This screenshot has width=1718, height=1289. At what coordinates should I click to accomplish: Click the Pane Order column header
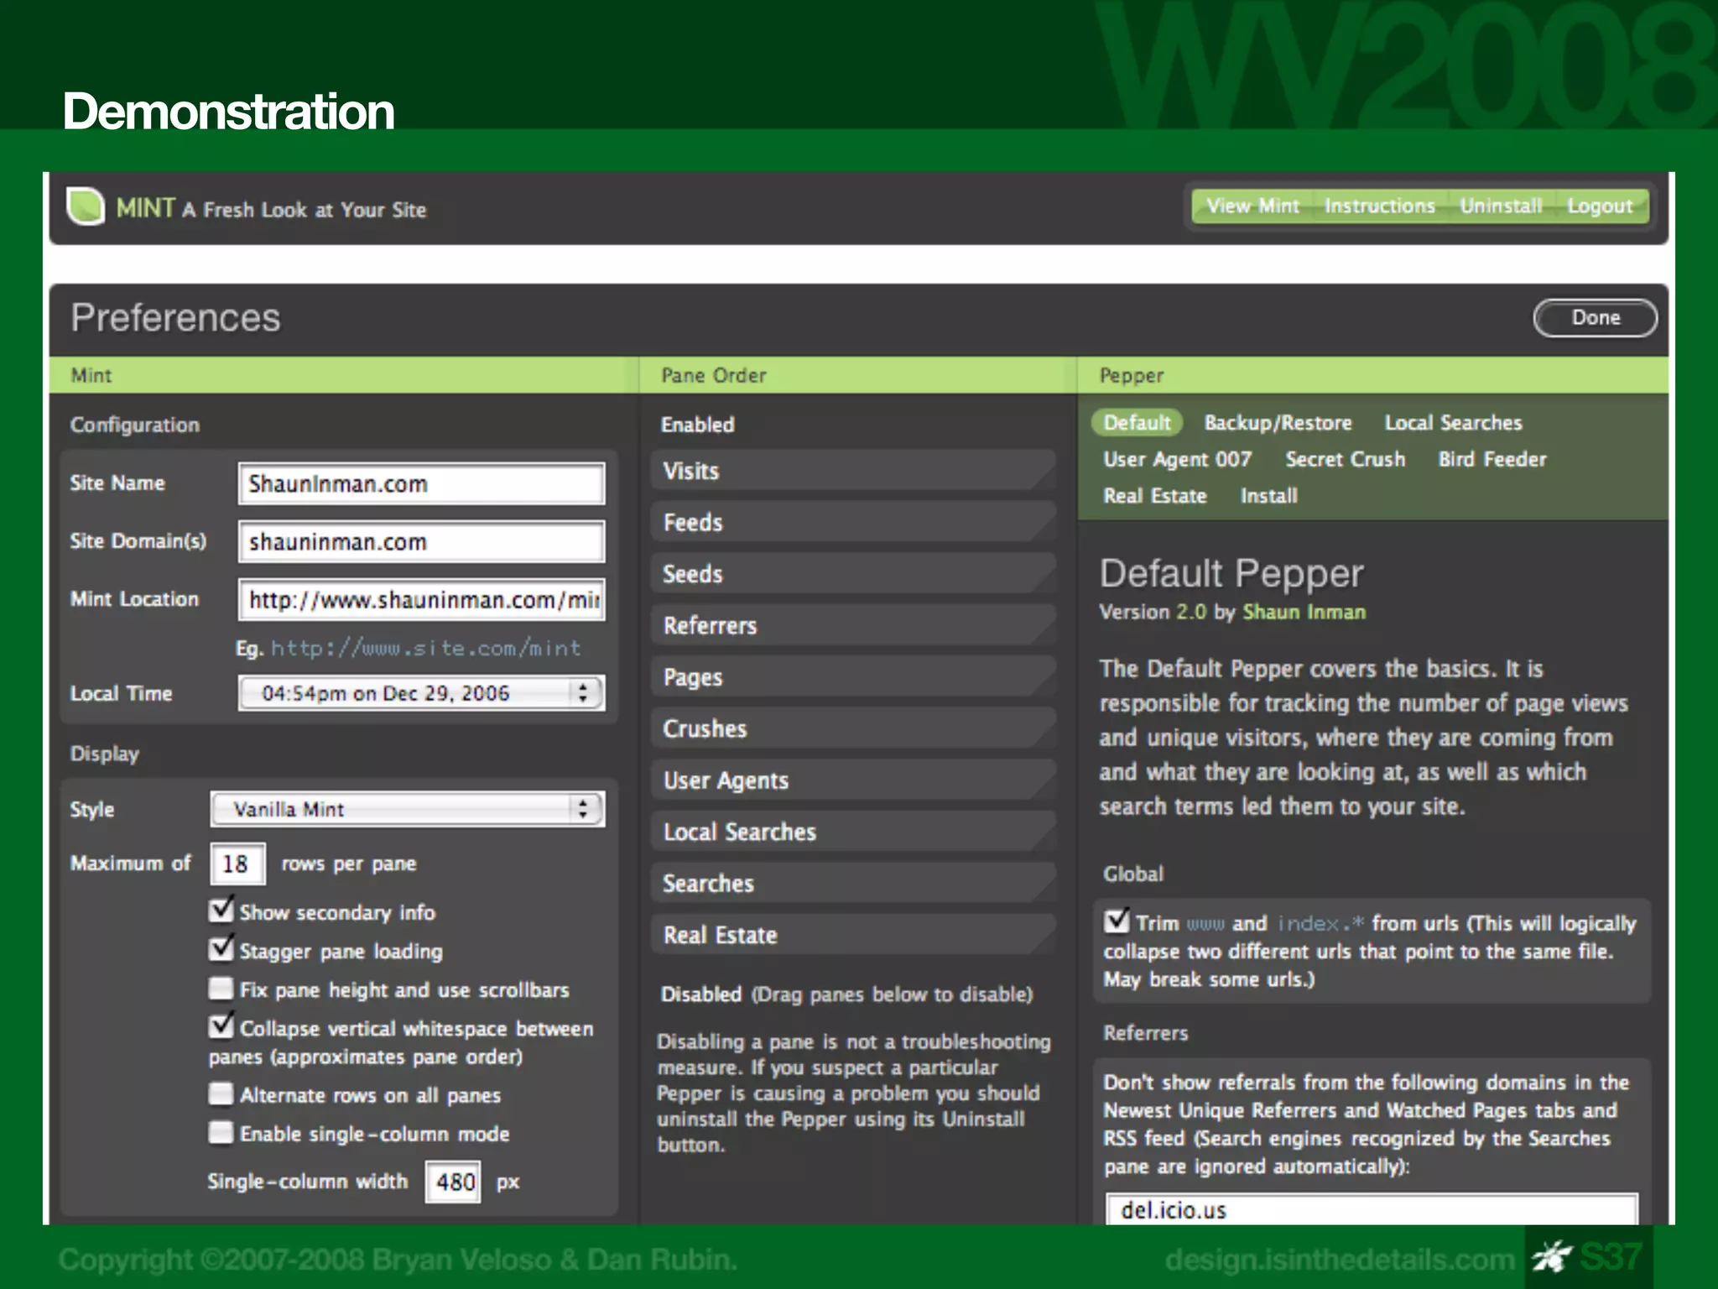coord(858,375)
